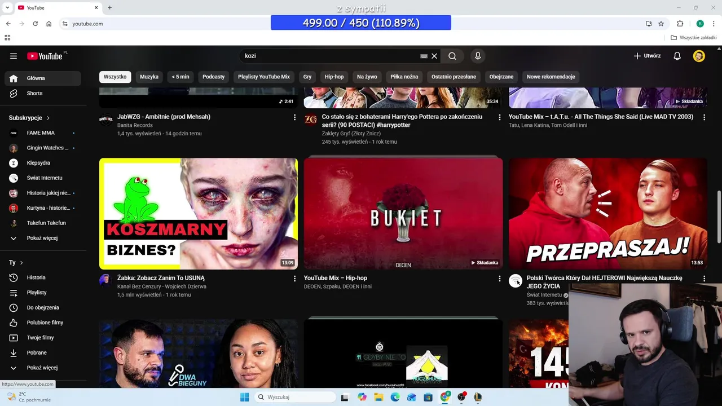Start voice search with the microphone icon
Image resolution: width=722 pixels, height=406 pixels.
pos(478,56)
